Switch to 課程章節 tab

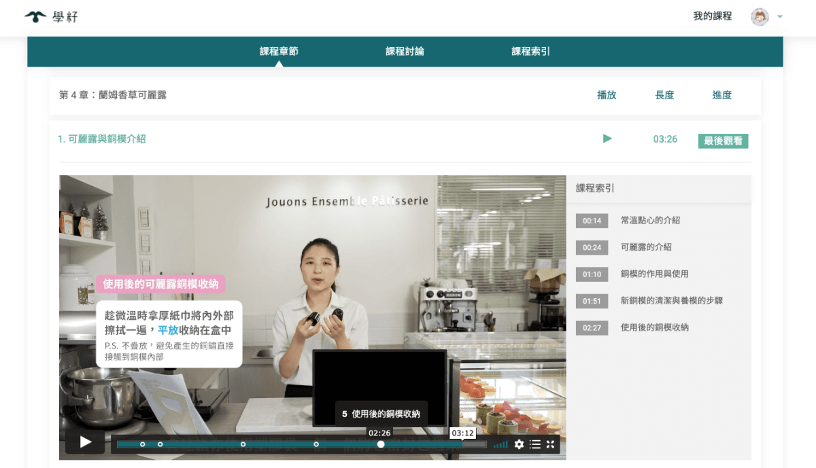[279, 51]
